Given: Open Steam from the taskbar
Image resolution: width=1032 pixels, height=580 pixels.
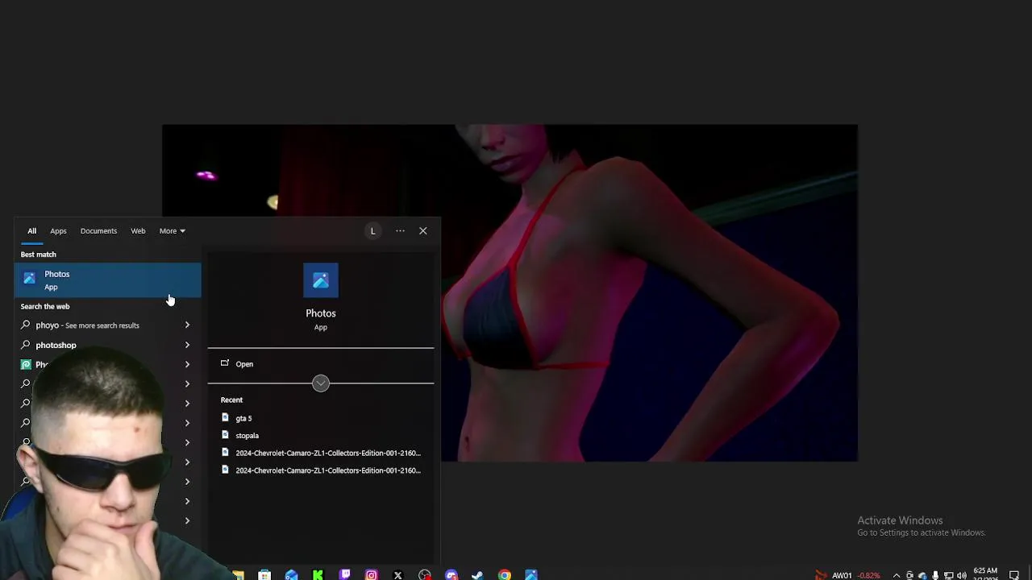Looking at the screenshot, I should coord(477,575).
